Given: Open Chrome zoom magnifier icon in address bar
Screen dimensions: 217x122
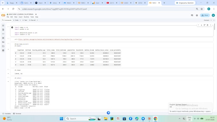Looking at the screenshot, I should (197, 9).
